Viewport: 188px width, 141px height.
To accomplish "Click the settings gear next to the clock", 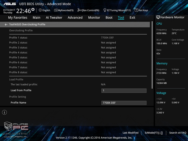I will (33, 9).
